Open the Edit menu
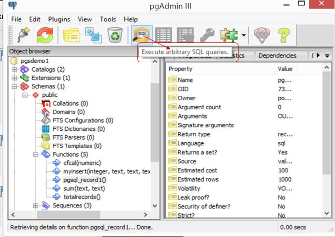335x237 pixels. (35, 19)
